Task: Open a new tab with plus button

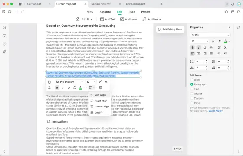Action: pyautogui.click(x=161, y=4)
